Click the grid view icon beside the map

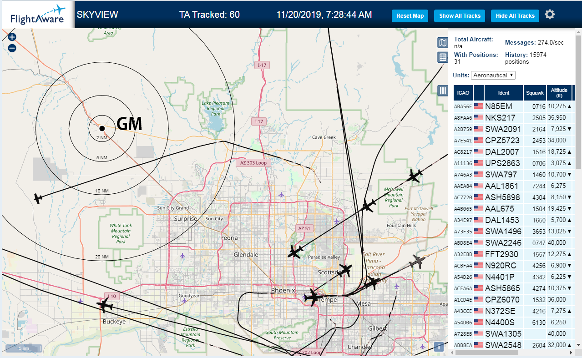(x=443, y=57)
